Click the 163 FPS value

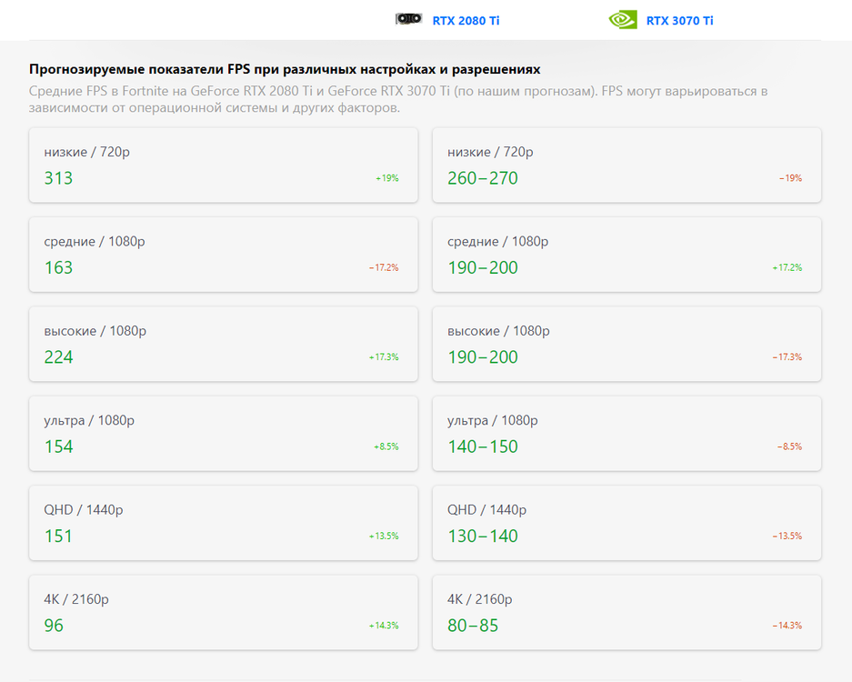coord(58,268)
